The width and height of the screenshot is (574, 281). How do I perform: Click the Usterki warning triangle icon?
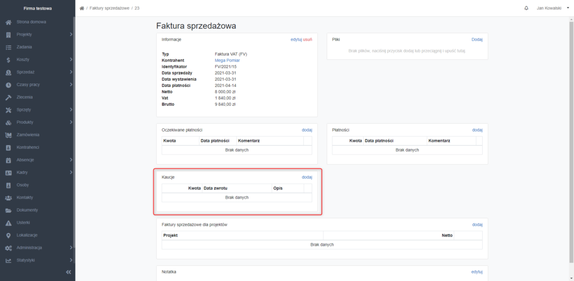pos(9,223)
